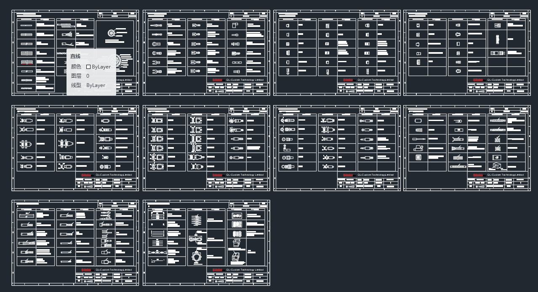Click the 3D carton box symbol
Image resolution: width=538 pixels, height=292 pixels.
click(237, 242)
